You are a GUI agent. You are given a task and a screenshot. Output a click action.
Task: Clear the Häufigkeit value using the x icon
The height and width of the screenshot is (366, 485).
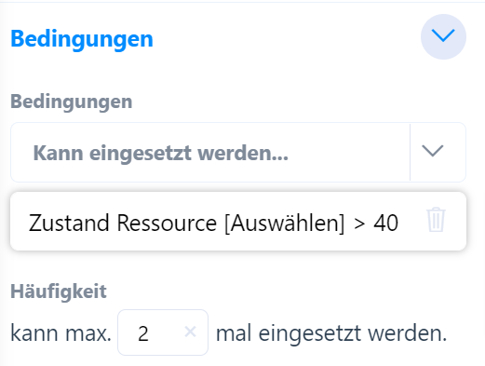click(x=190, y=332)
